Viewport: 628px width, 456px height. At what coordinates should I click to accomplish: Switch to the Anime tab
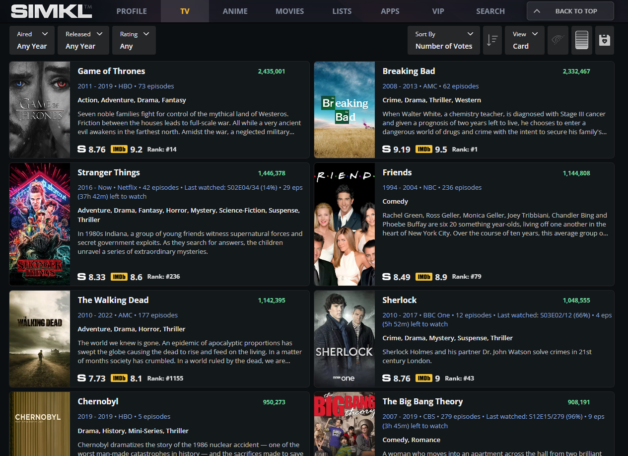coord(235,11)
